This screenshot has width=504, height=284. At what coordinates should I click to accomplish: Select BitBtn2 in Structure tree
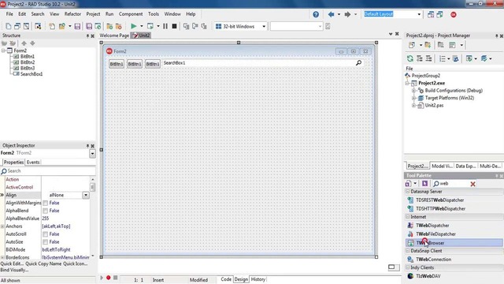(28, 62)
